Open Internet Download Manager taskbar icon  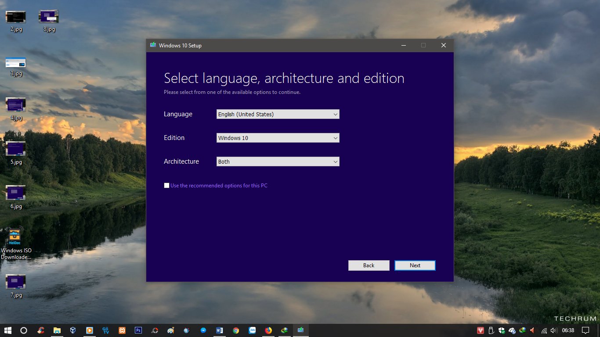(285, 330)
